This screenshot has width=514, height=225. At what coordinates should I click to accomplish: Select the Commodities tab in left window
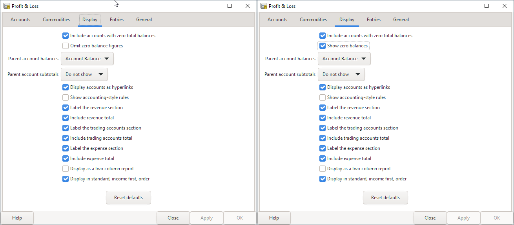[x=57, y=20]
